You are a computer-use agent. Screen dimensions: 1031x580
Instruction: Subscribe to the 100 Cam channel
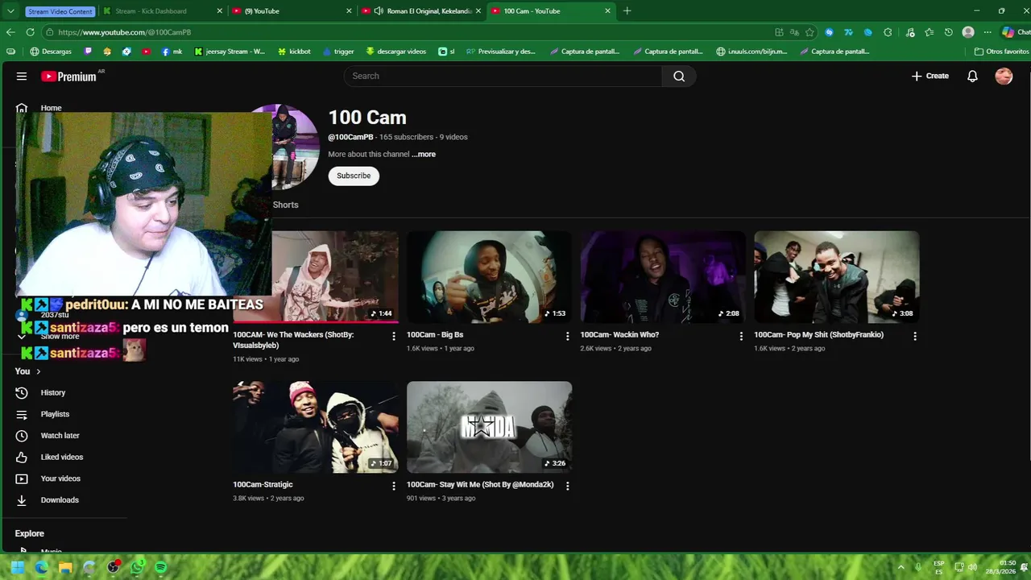[354, 176]
